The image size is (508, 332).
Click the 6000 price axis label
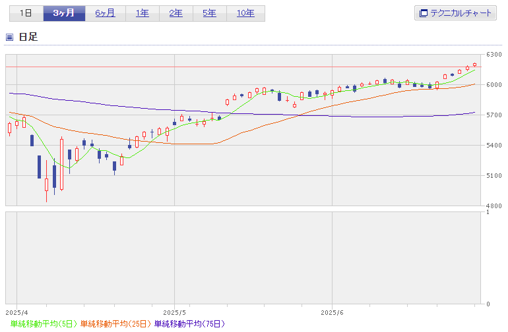(x=493, y=85)
